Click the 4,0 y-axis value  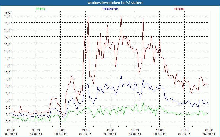pyautogui.click(x=8, y=93)
